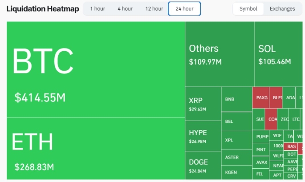
Task: Click the XPL heatmap tile
Action: (236, 140)
